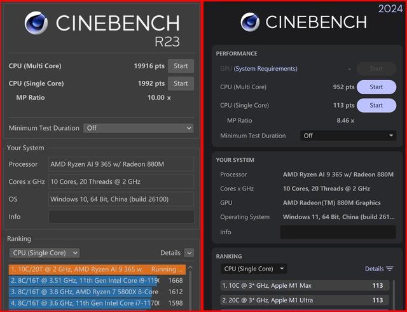Open 2024 ranking CPU (Single Core) dropdown
Image resolution: width=407 pixels, height=312 pixels.
(254, 269)
